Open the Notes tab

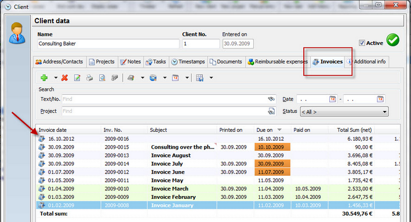(x=130, y=62)
